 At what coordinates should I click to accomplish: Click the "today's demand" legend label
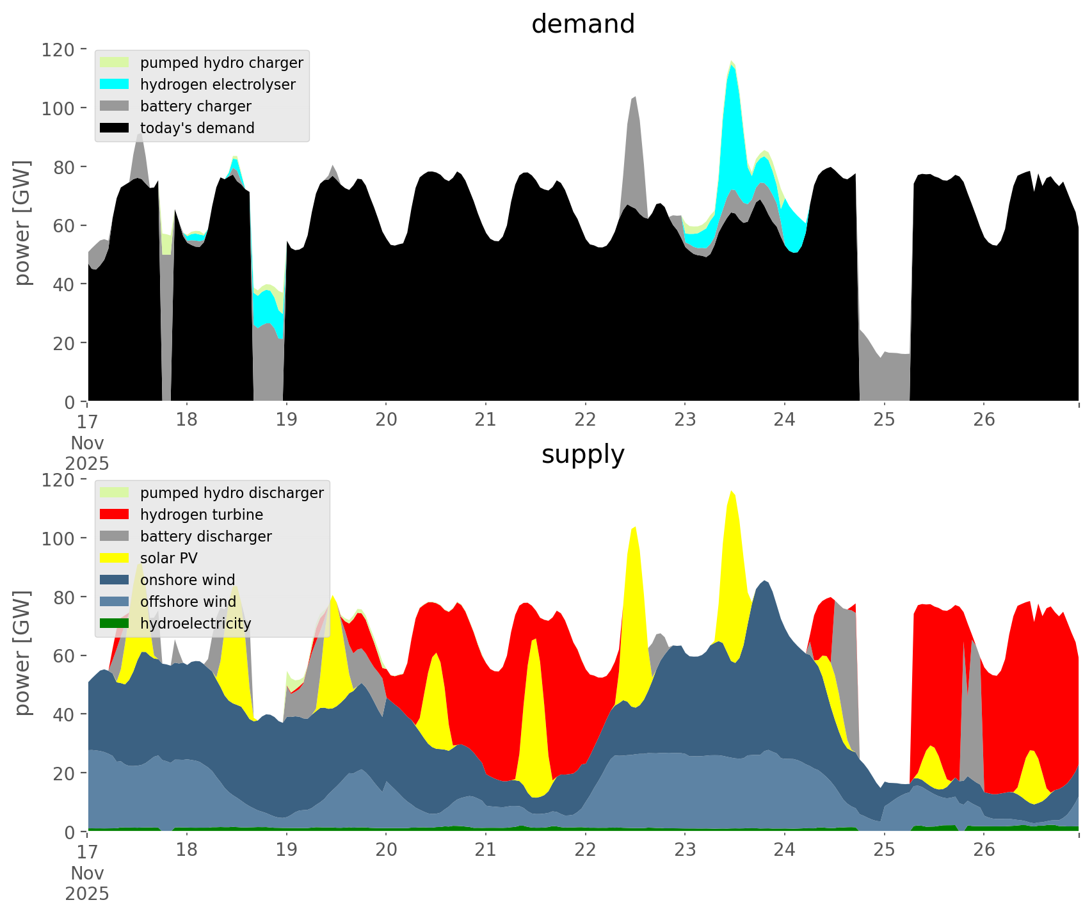tap(197, 128)
